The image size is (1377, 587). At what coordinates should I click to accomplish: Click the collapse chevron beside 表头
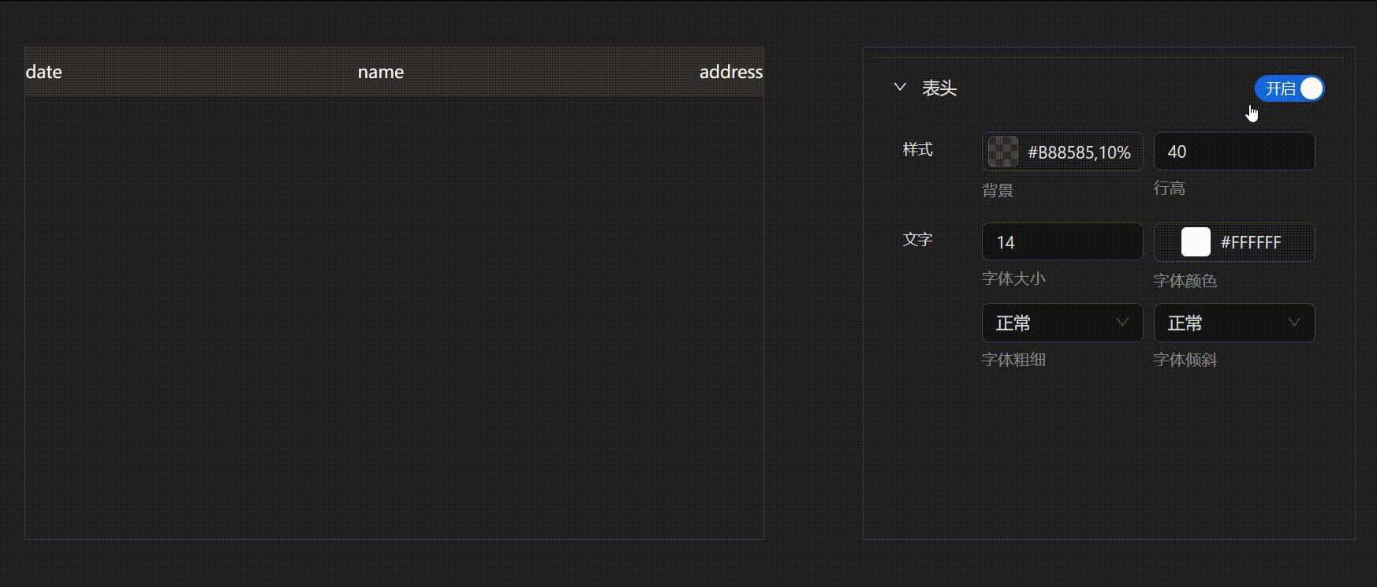click(x=900, y=88)
